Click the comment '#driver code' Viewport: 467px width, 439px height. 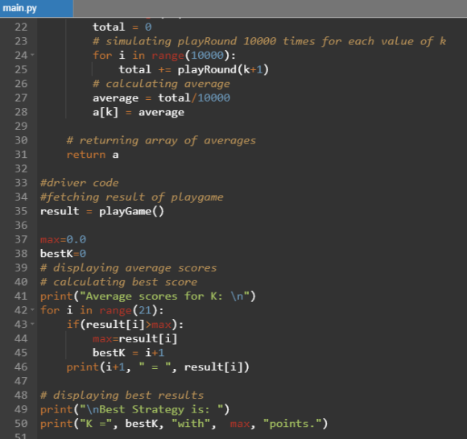coord(80,183)
